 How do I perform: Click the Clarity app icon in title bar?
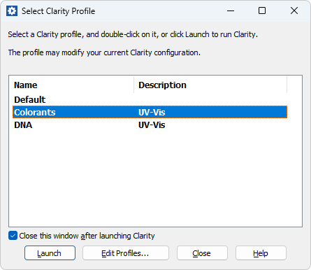coord(12,11)
